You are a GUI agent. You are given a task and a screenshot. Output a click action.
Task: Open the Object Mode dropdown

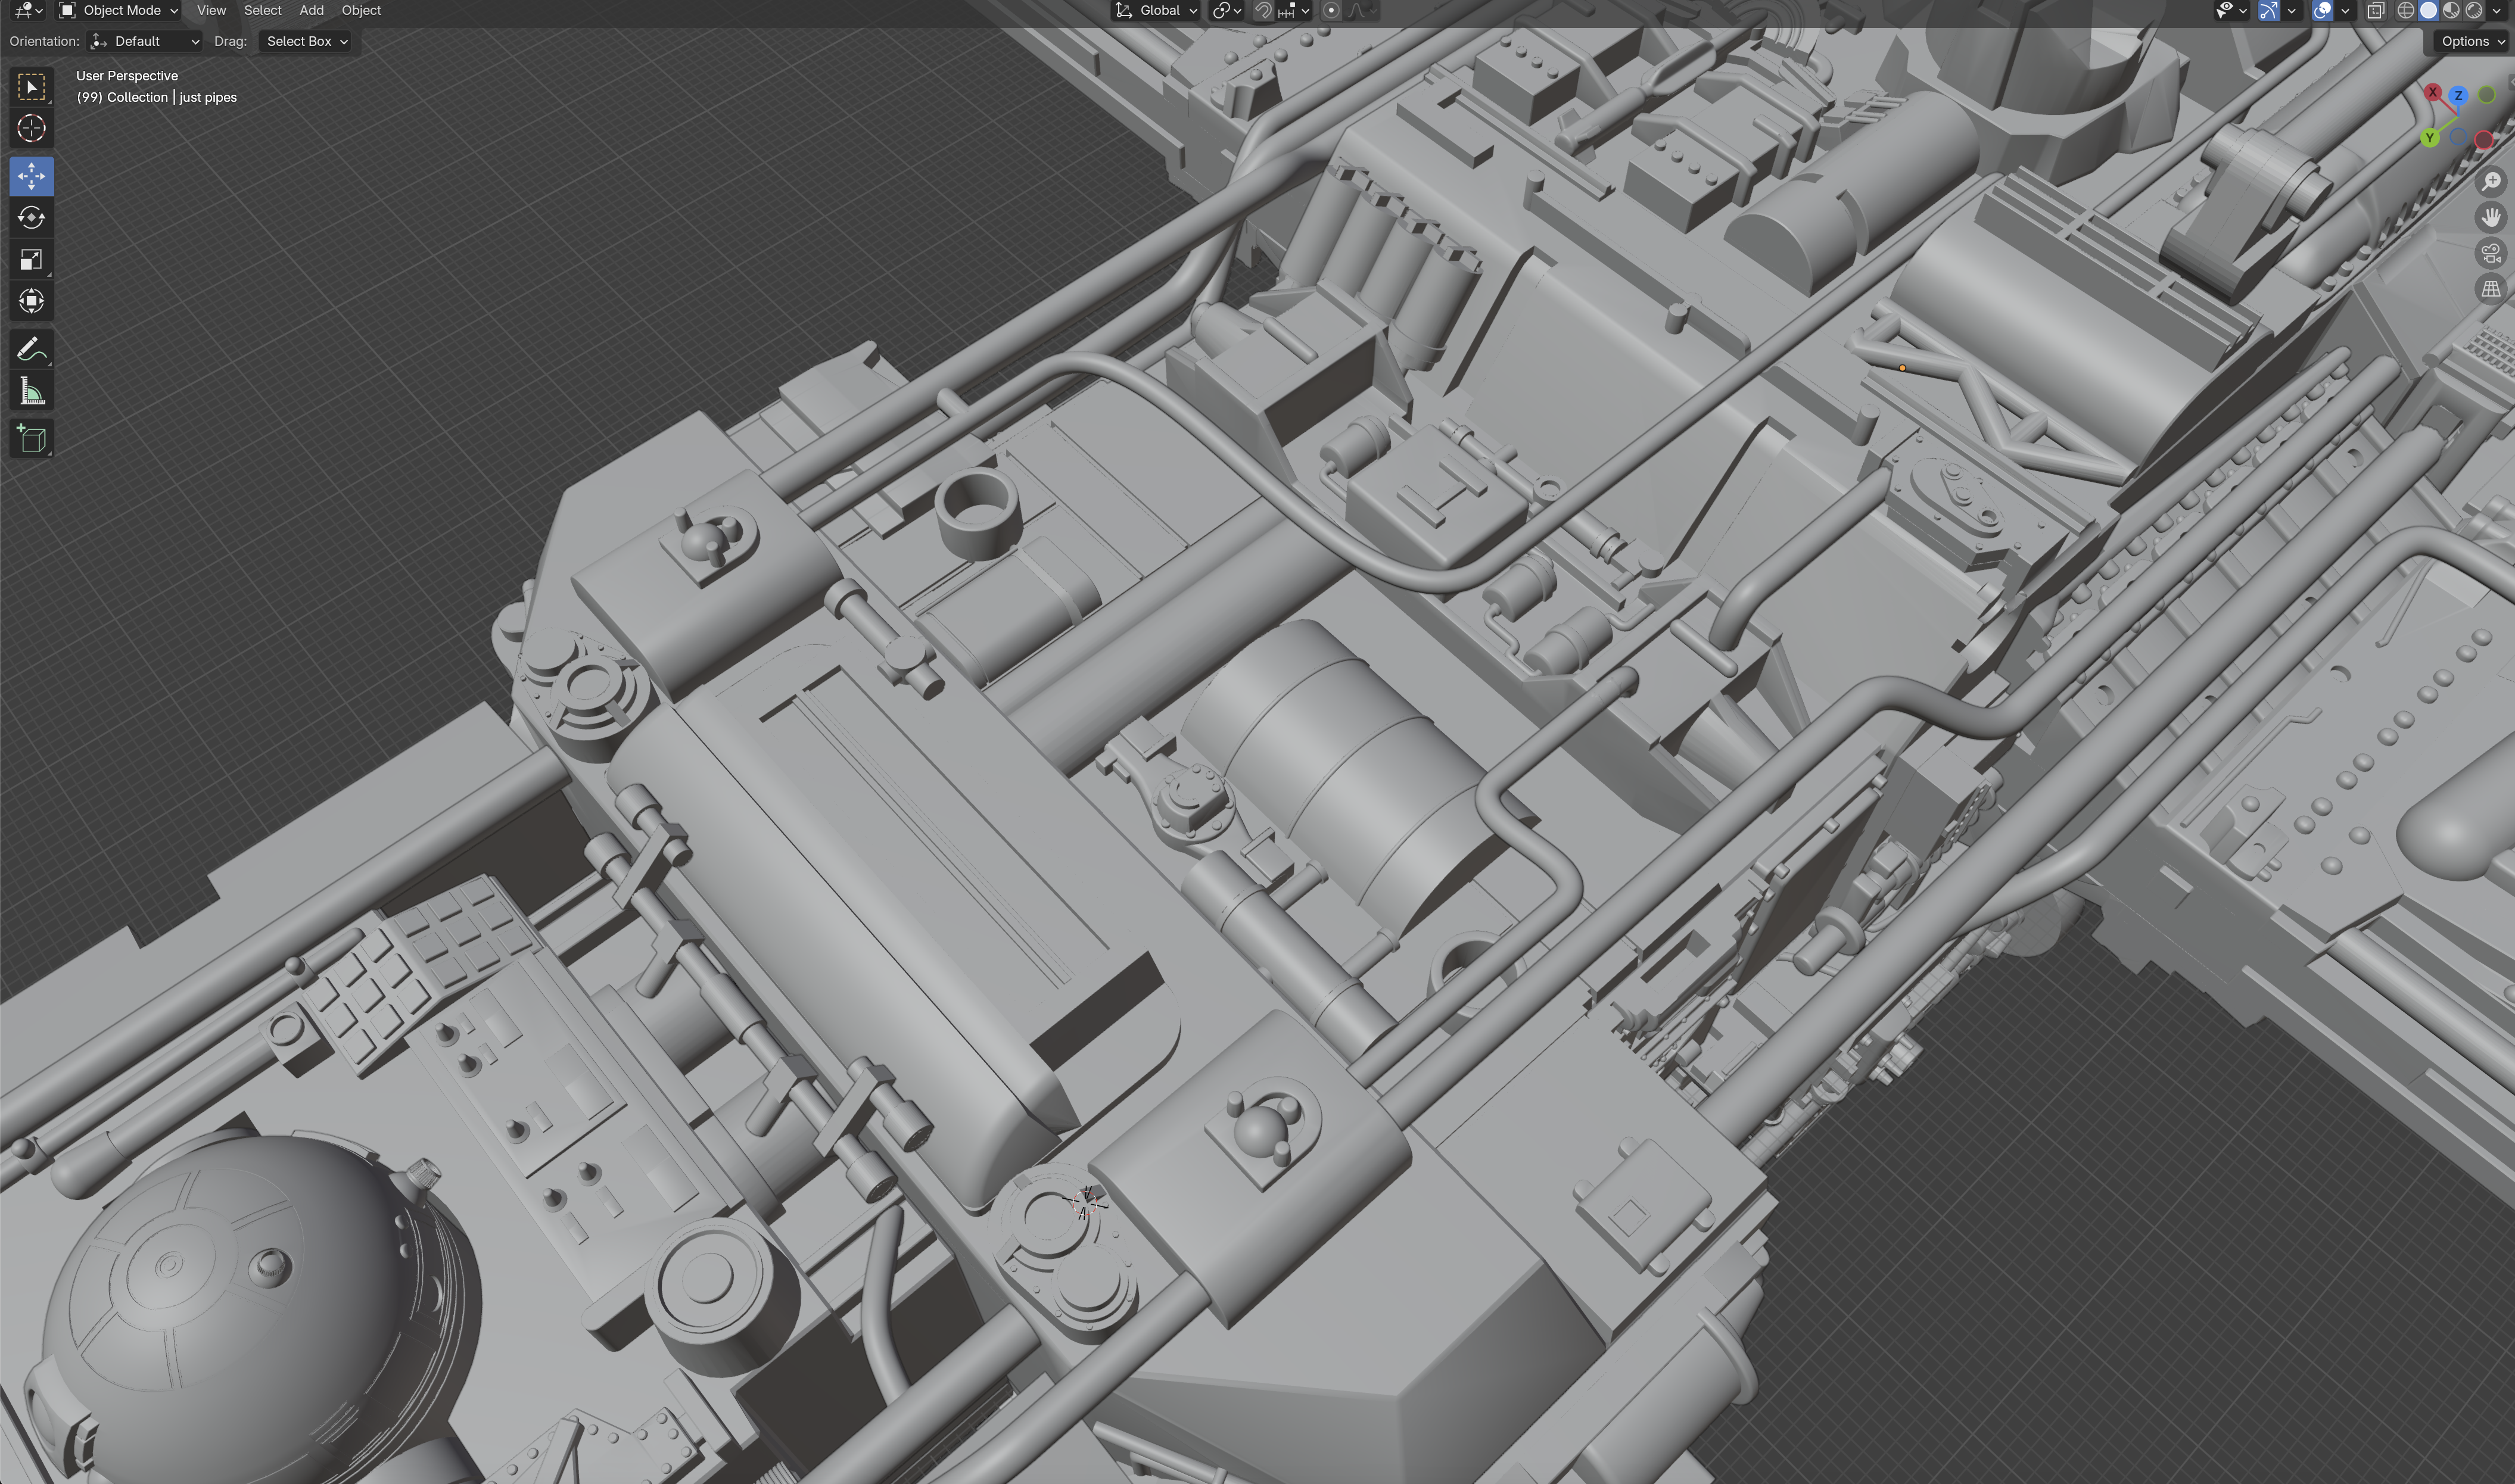pyautogui.click(x=118, y=10)
